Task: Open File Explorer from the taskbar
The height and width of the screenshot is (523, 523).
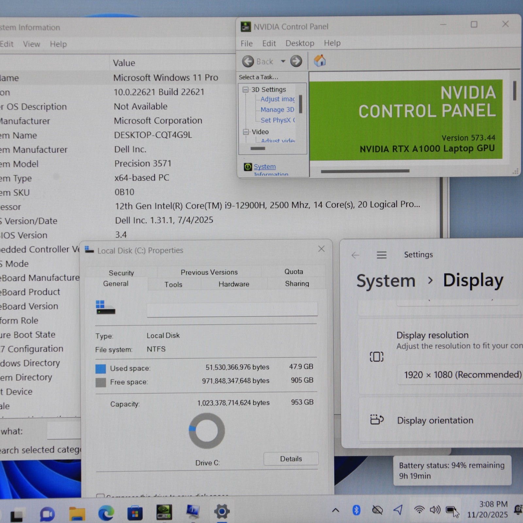Action: tap(77, 514)
